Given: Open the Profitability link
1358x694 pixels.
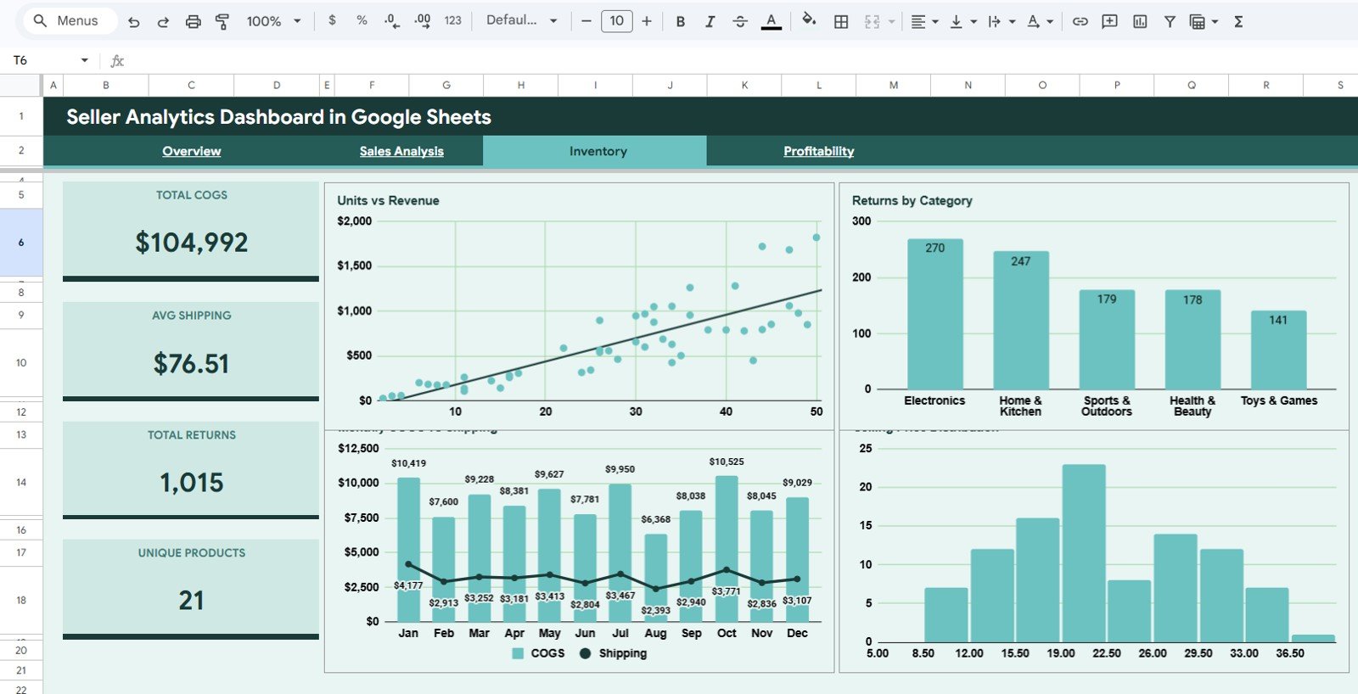Looking at the screenshot, I should click(x=818, y=151).
